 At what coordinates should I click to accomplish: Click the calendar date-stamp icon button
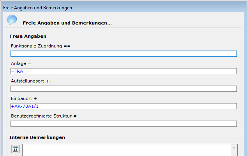[16, 149]
